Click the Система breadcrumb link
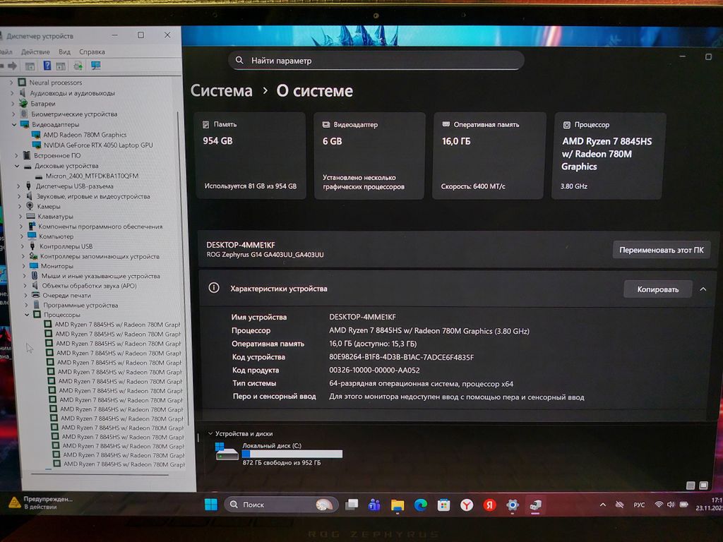The image size is (723, 542). [x=221, y=91]
